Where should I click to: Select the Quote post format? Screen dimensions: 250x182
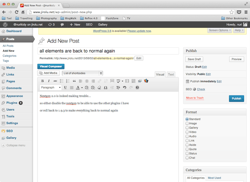pyautogui.click(x=187, y=149)
